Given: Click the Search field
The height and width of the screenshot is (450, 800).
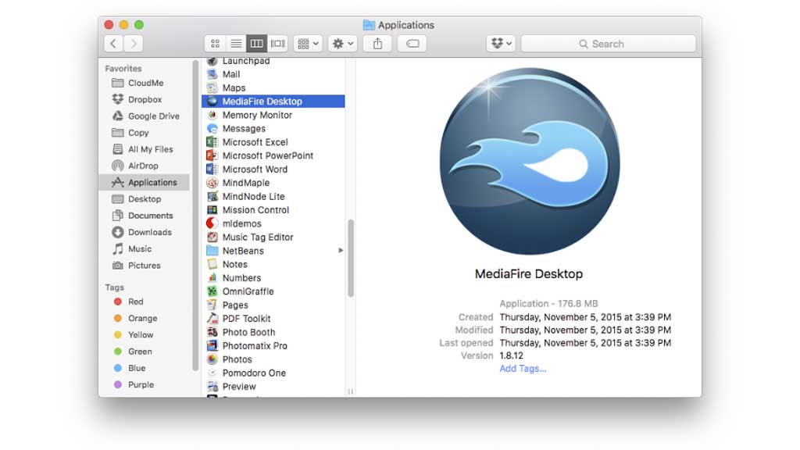Looking at the screenshot, I should [x=608, y=44].
